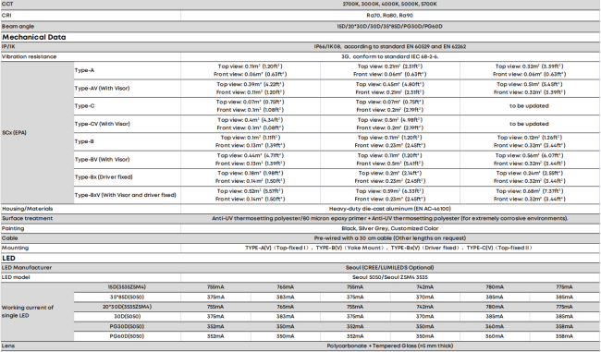Click the Type-A row label
601x352 pixels.
pos(84,70)
